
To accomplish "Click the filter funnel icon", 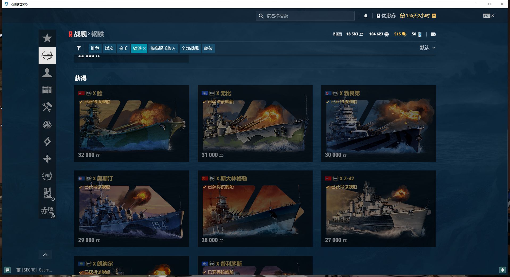I will pos(79,48).
